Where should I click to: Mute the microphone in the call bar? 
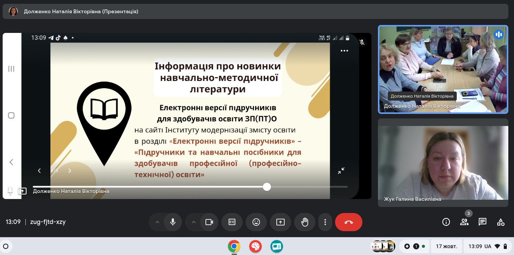173,222
